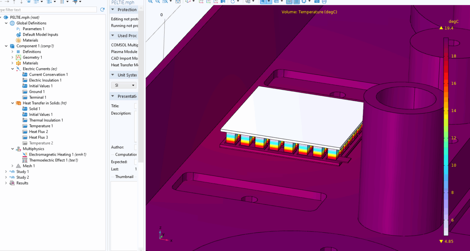470x251 pixels.
Task: Click the 'Volume: Temperature (degC)' plot title
Action: coord(309,12)
